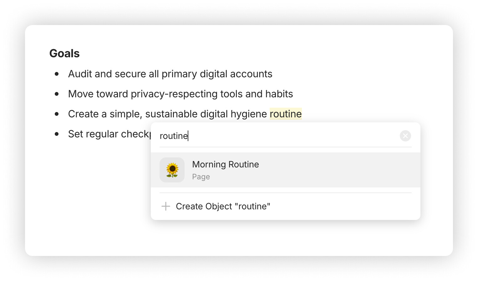Select the Morning Routine page result
This screenshot has width=478, height=281.
(x=225, y=165)
